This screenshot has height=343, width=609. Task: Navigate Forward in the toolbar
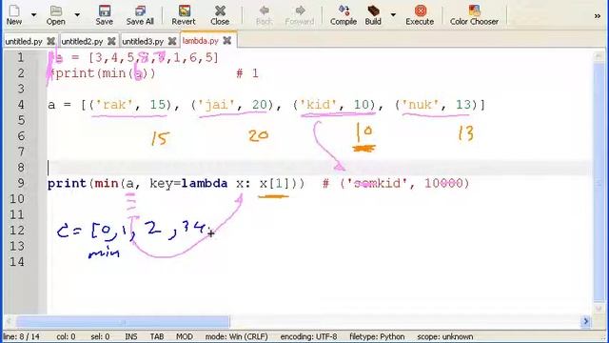[300, 15]
